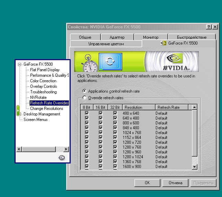This screenshot has height=197, width=222.
Task: Click the 848 x 480 resolution text
Action: point(131,128)
